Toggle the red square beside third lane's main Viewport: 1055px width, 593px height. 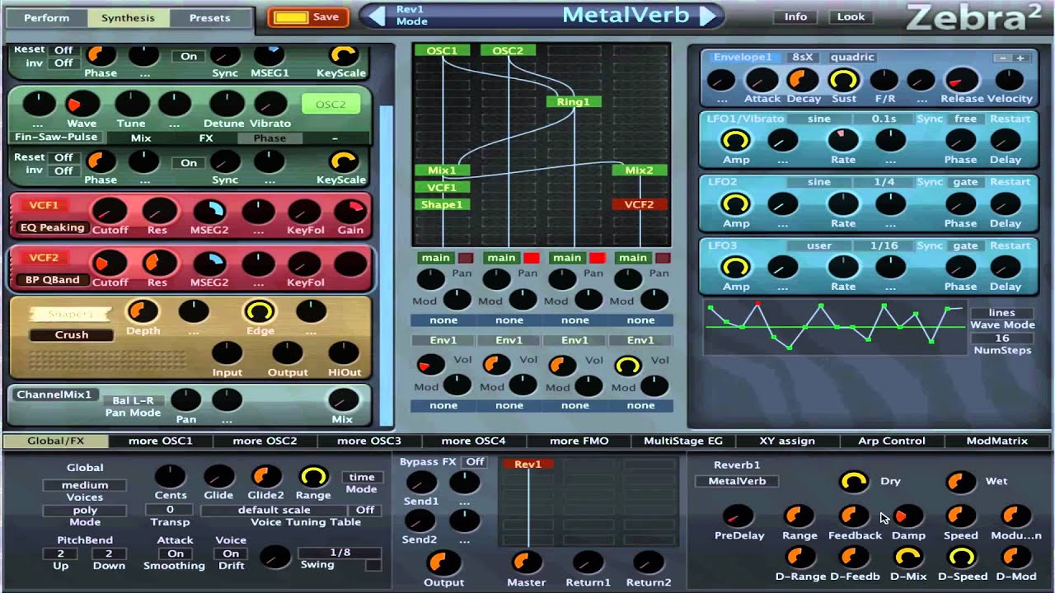coord(598,258)
